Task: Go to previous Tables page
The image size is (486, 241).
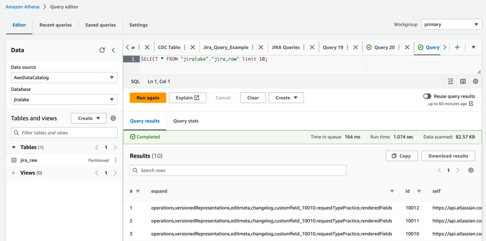Action: (96, 148)
